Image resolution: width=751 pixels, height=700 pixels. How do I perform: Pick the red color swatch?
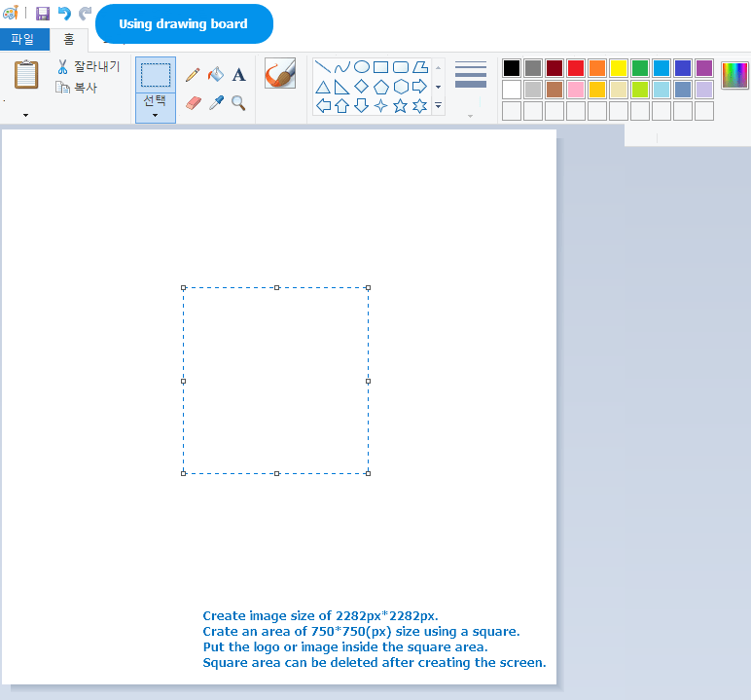pos(575,68)
